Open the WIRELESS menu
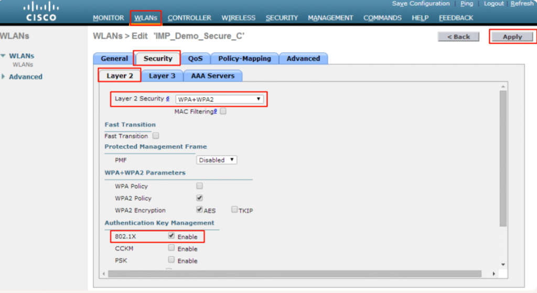 coord(239,18)
